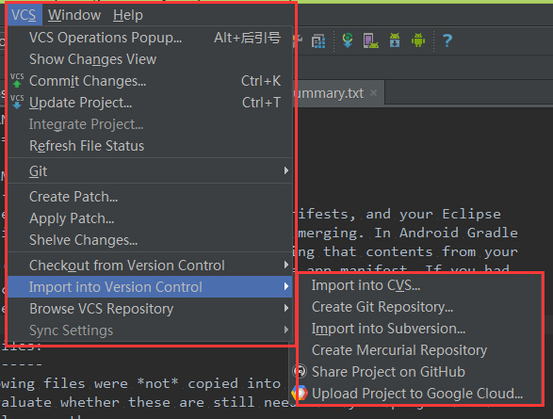The width and height of the screenshot is (553, 419).
Task: Open the SDK Manager icon
Action: point(395,40)
